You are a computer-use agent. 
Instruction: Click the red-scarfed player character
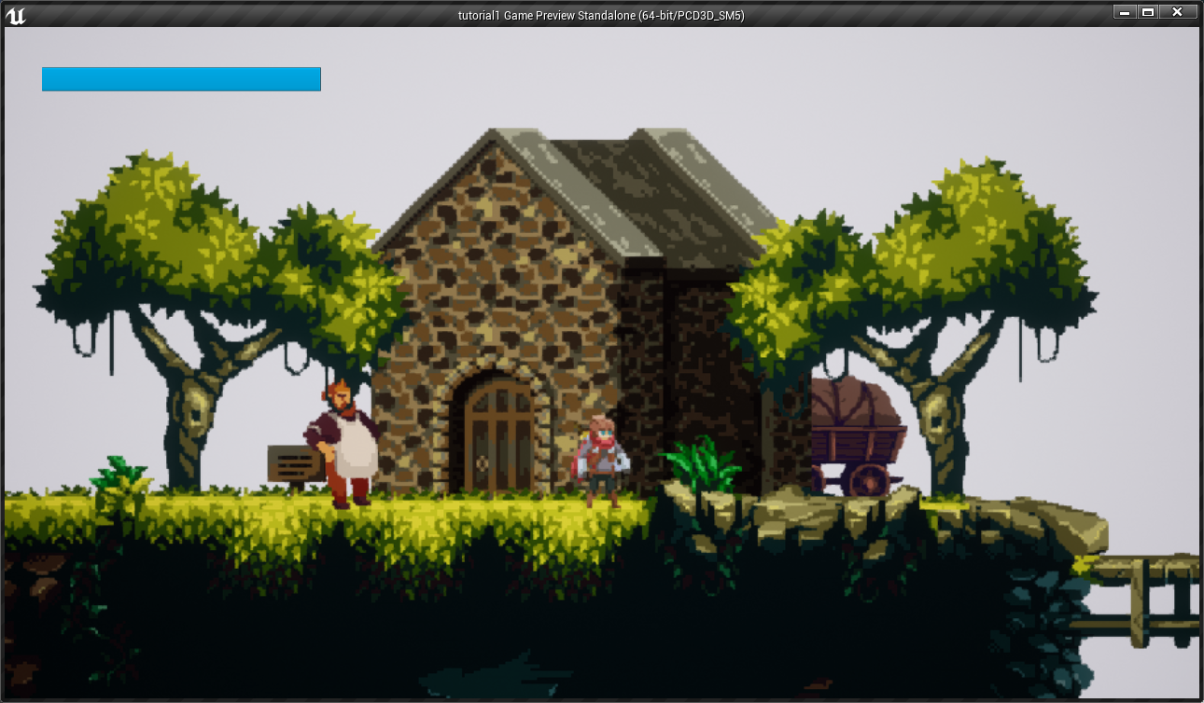tap(602, 461)
